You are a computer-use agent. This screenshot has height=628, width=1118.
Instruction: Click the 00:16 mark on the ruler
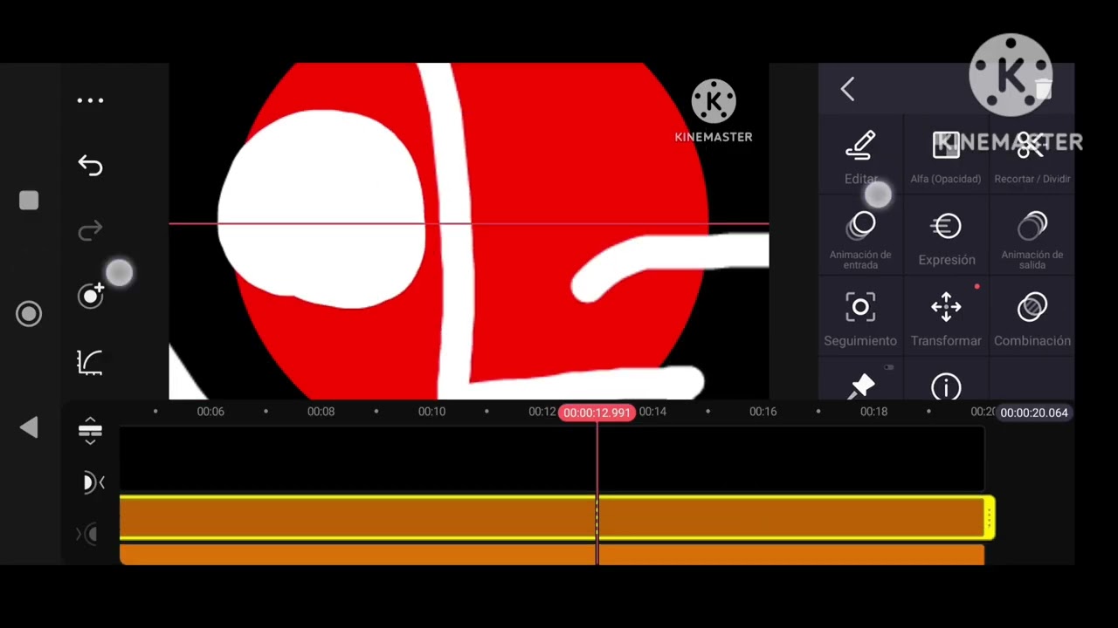763,412
